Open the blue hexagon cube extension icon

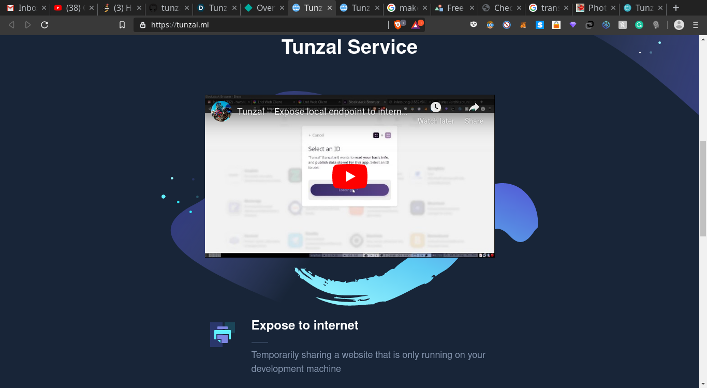pyautogui.click(x=606, y=24)
